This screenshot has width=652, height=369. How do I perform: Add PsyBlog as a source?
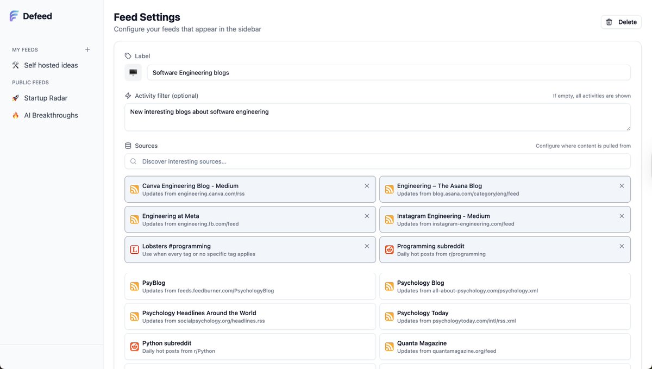(250, 286)
